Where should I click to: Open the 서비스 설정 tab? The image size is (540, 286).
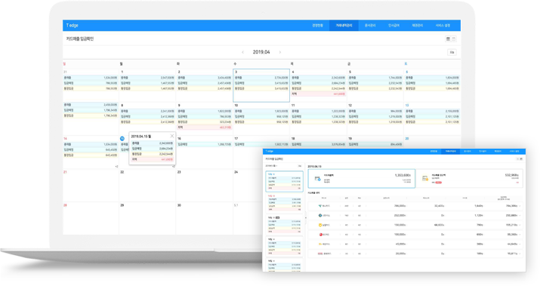pos(443,26)
